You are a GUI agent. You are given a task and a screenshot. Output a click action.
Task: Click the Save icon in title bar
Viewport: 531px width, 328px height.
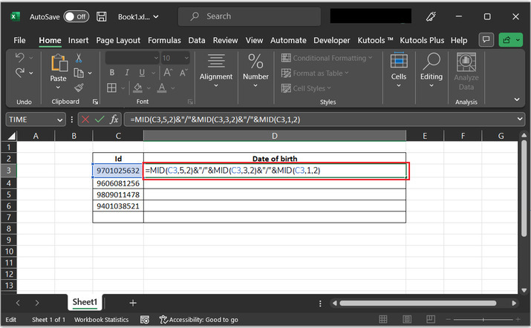101,16
